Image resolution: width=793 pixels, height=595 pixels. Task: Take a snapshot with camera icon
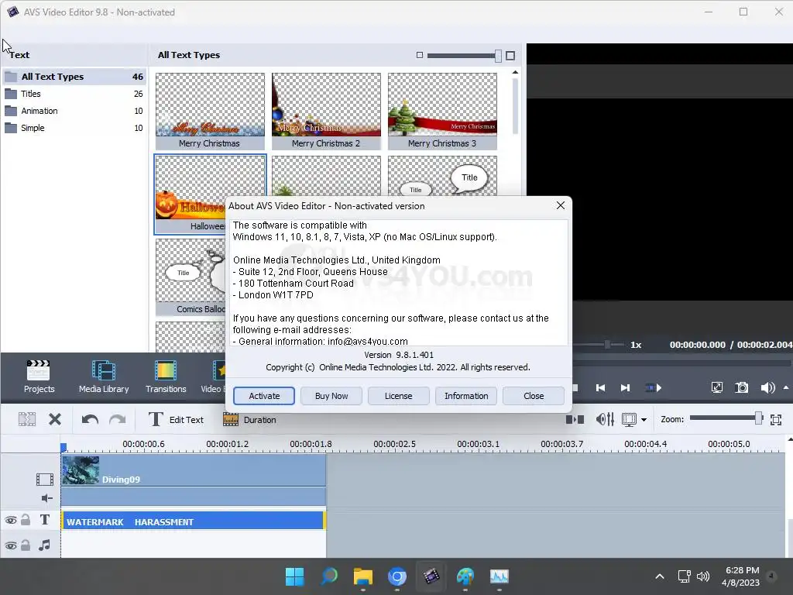[x=741, y=387]
